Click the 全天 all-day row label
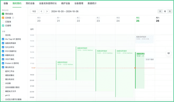The image size is (174, 102). (32, 29)
